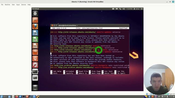Open the mail envelope indicator in Ubuntu panel
175x98 pixels.
(113, 9)
